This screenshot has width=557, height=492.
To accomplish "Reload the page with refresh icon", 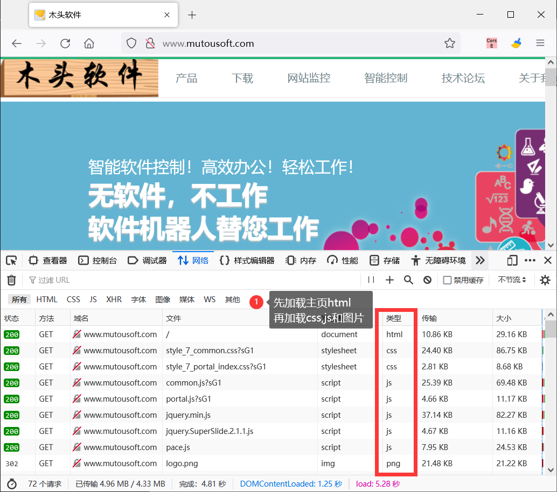I will [x=65, y=44].
